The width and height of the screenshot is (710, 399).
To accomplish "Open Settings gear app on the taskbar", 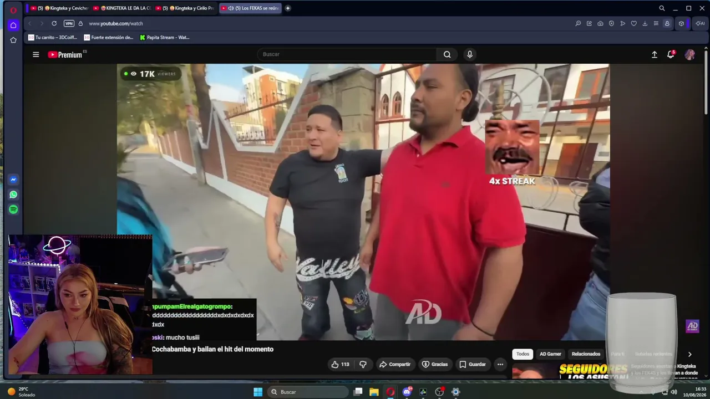I will (x=456, y=392).
